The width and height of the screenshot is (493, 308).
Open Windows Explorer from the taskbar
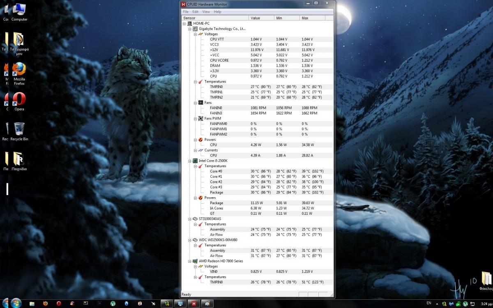32,303
